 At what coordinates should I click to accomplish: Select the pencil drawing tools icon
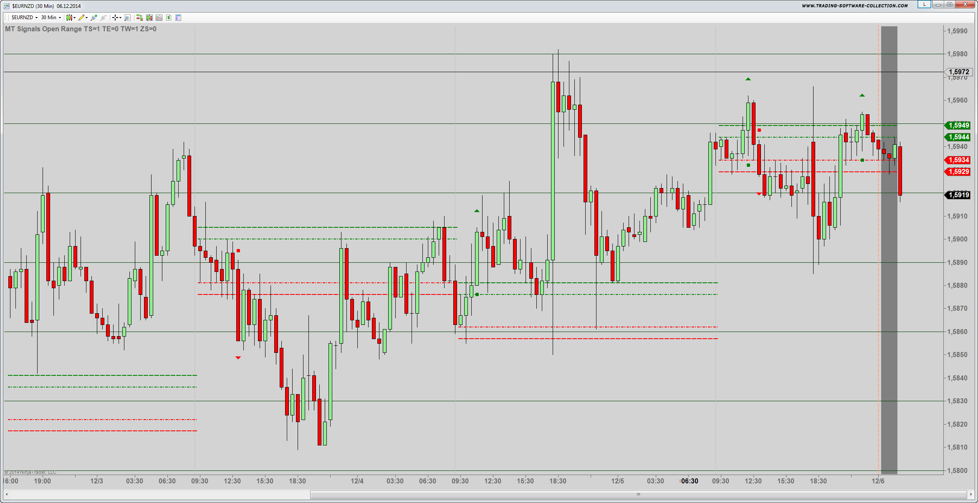pos(82,18)
